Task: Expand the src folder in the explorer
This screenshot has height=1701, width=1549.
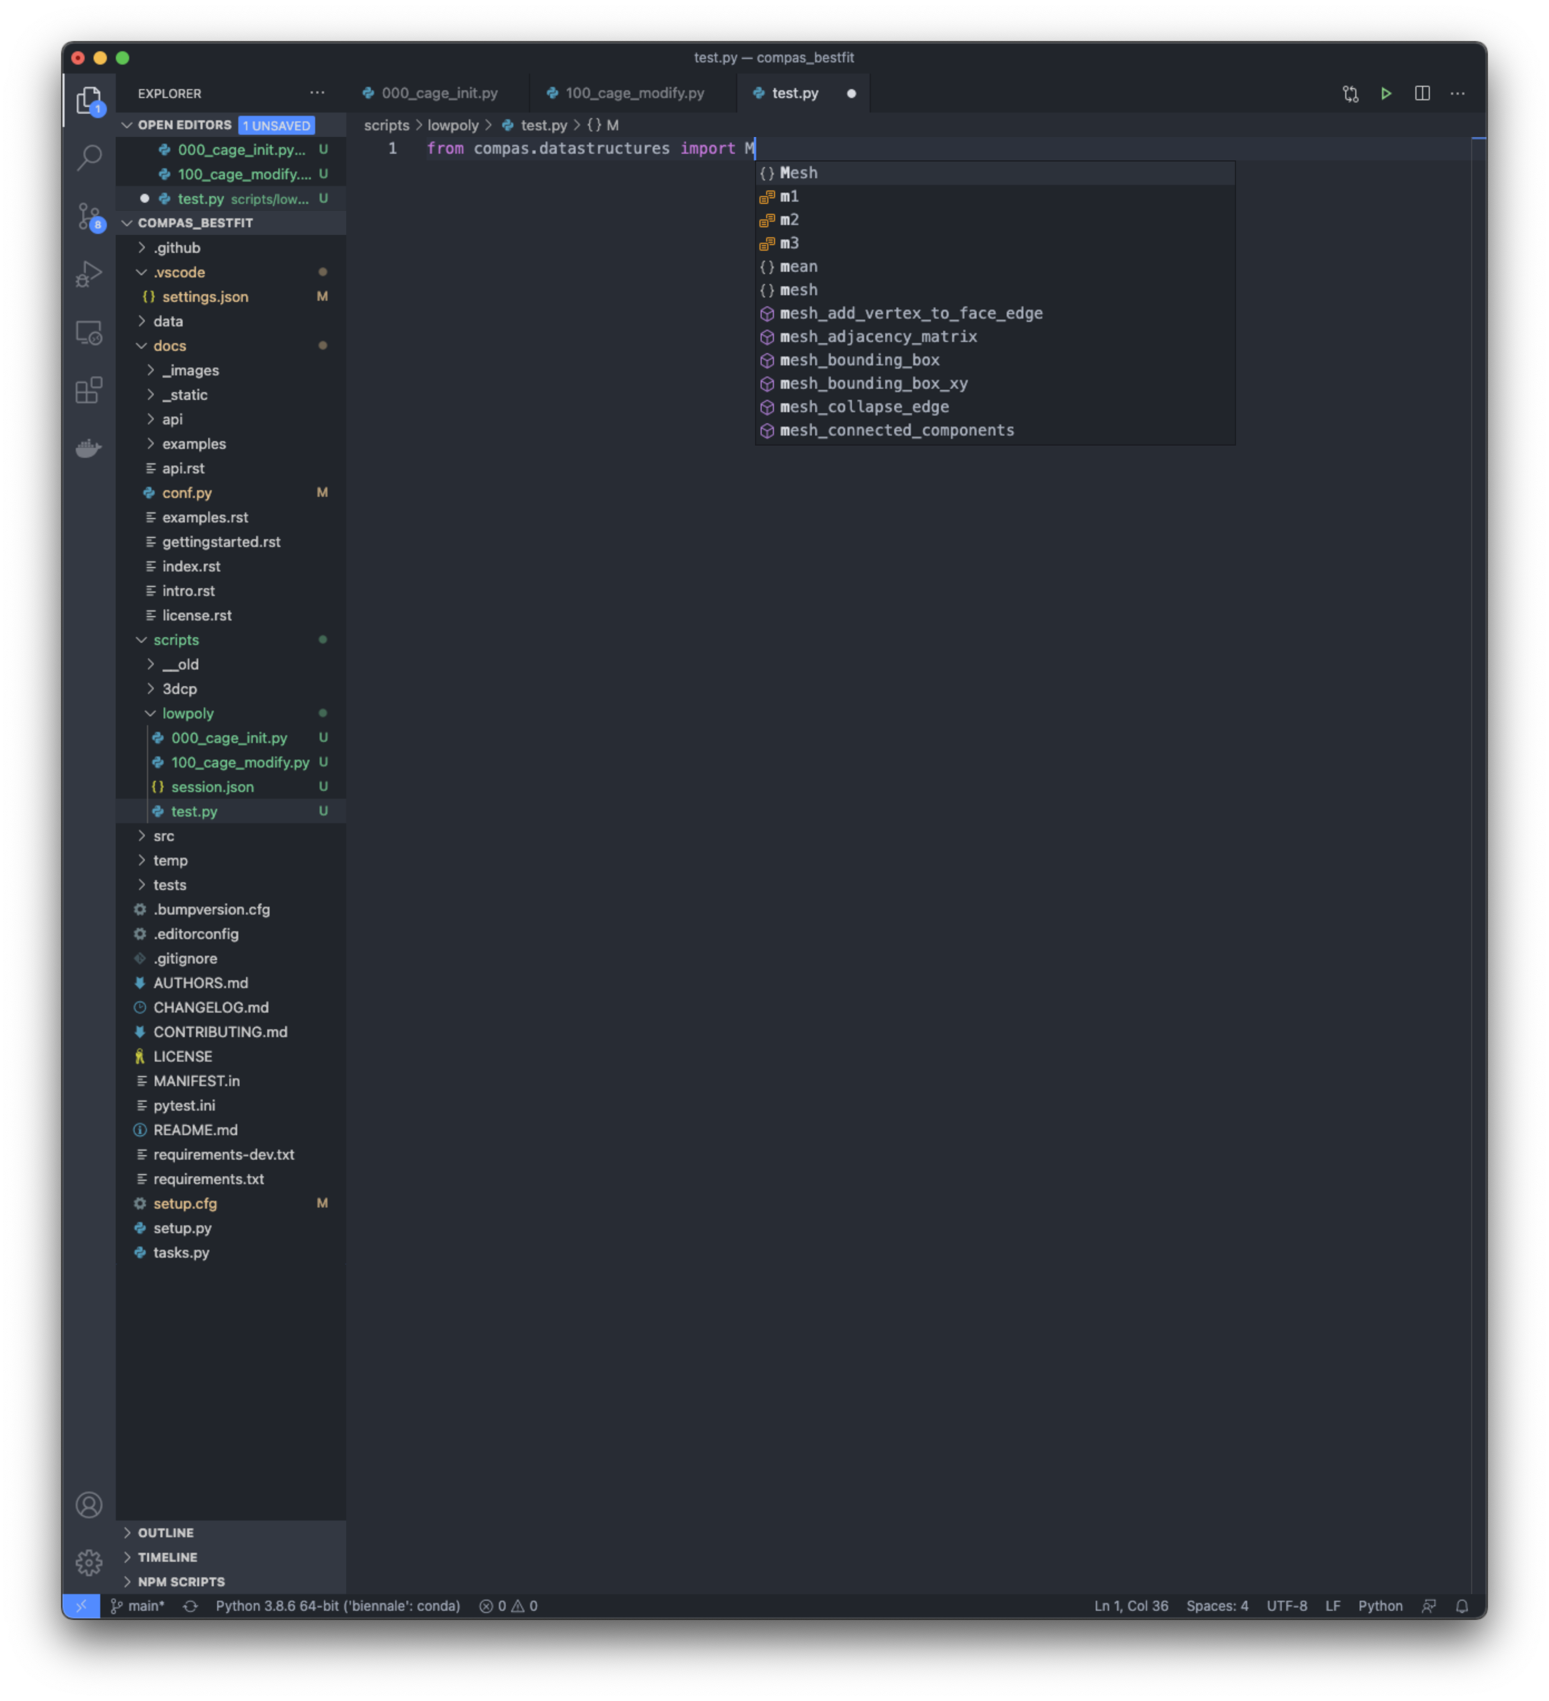Action: (x=165, y=835)
